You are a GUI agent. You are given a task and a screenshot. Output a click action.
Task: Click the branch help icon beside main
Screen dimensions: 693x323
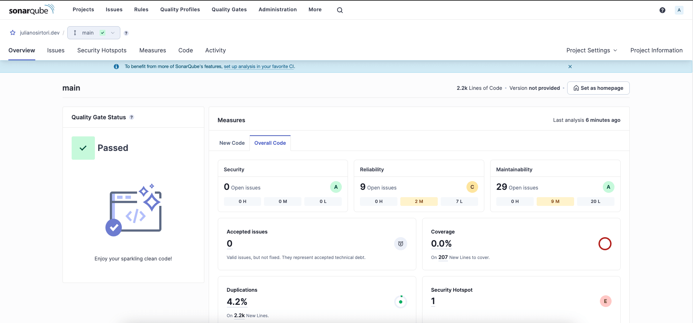coord(126,33)
